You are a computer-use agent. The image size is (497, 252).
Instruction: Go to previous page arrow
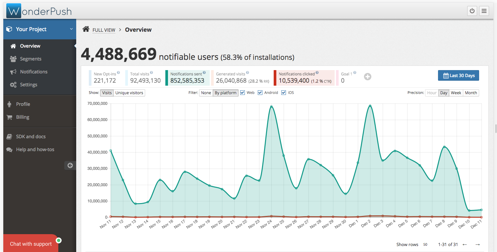[x=465, y=244]
